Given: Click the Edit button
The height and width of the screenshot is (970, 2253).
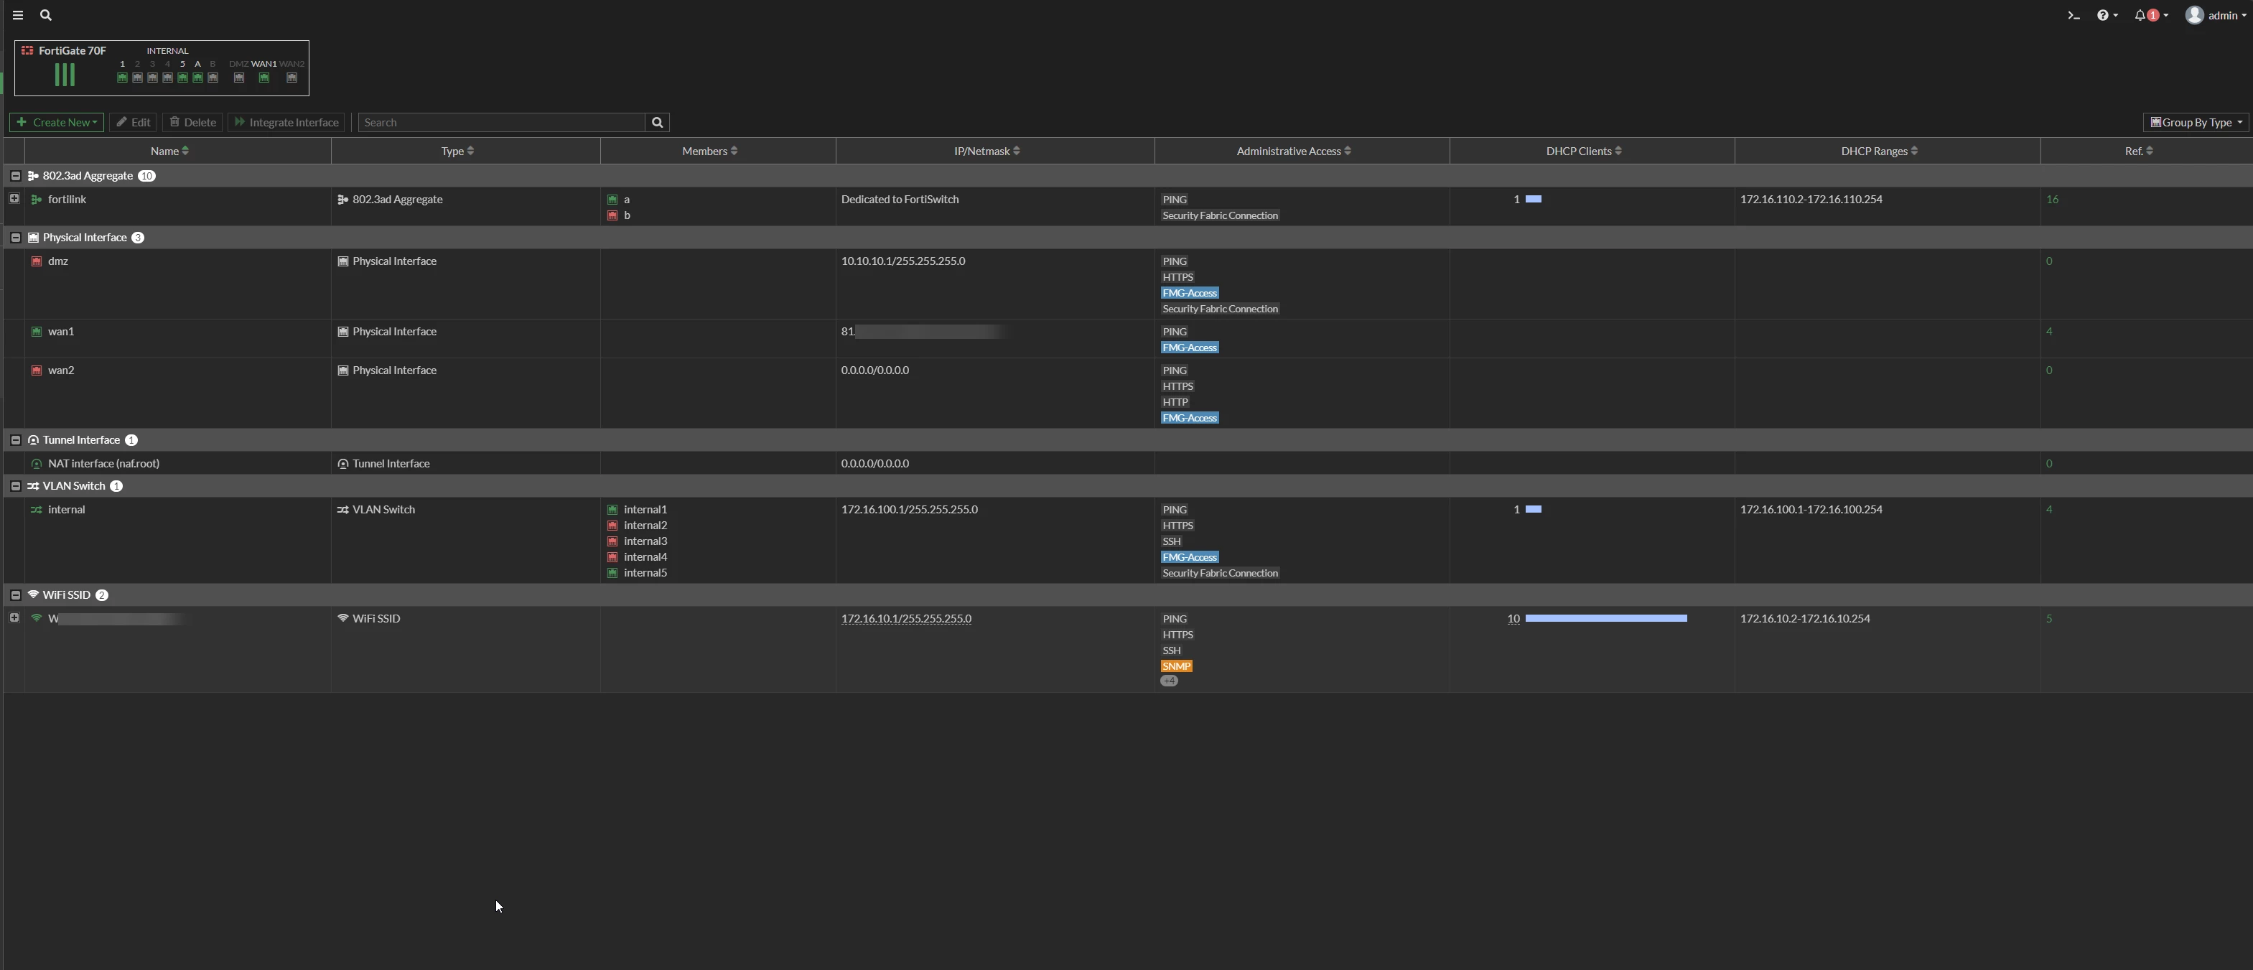Looking at the screenshot, I should (x=133, y=123).
